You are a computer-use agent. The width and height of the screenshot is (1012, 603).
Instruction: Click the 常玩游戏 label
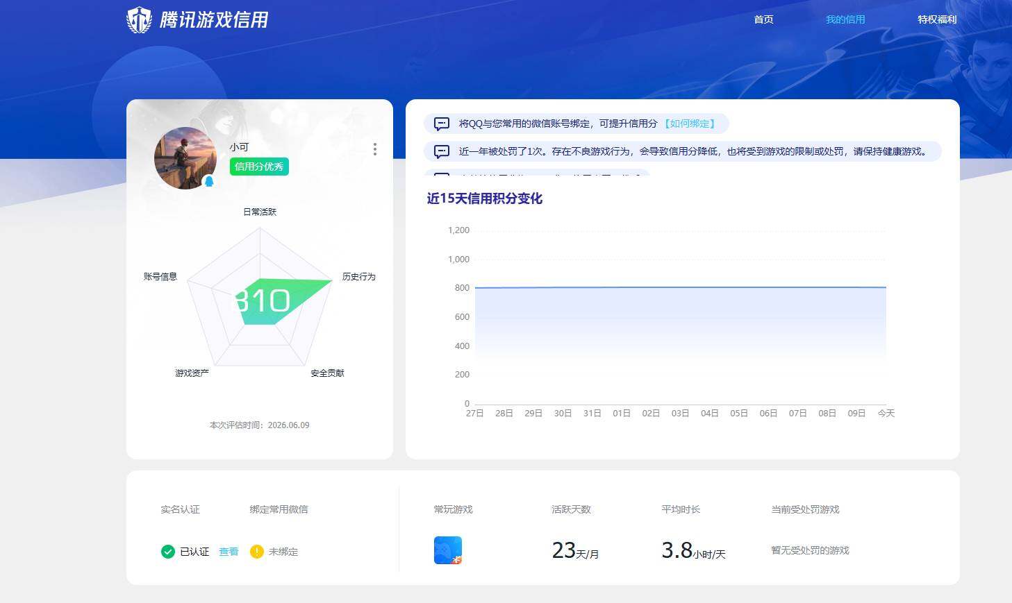(453, 509)
